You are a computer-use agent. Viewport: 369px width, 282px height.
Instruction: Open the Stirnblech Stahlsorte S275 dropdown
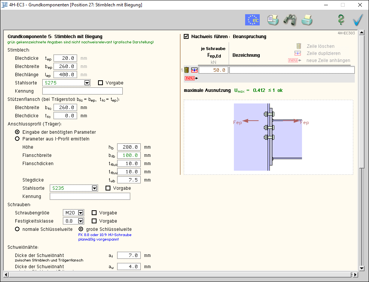87,83
